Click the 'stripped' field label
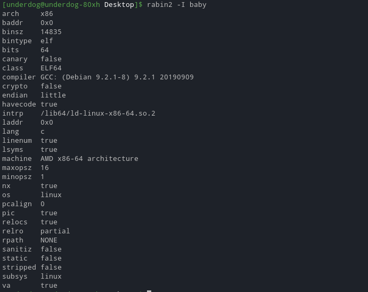368x292 pixels. point(19,267)
